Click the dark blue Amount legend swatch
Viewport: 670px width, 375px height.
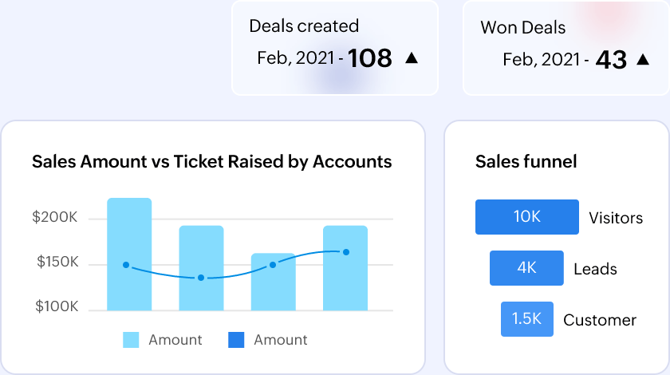click(x=236, y=340)
